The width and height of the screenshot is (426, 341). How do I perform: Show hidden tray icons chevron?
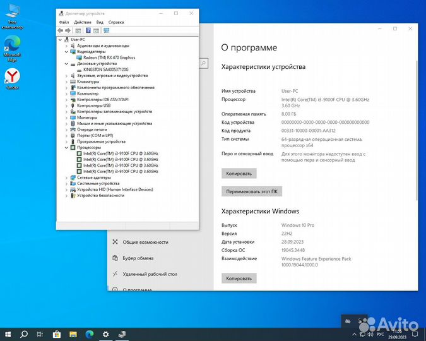pos(354,335)
